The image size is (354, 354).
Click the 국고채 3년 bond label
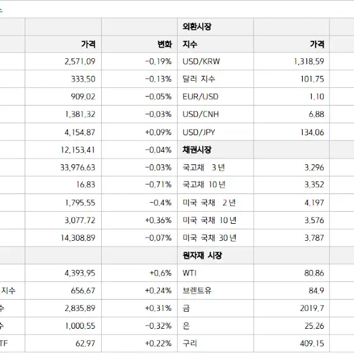(x=204, y=168)
